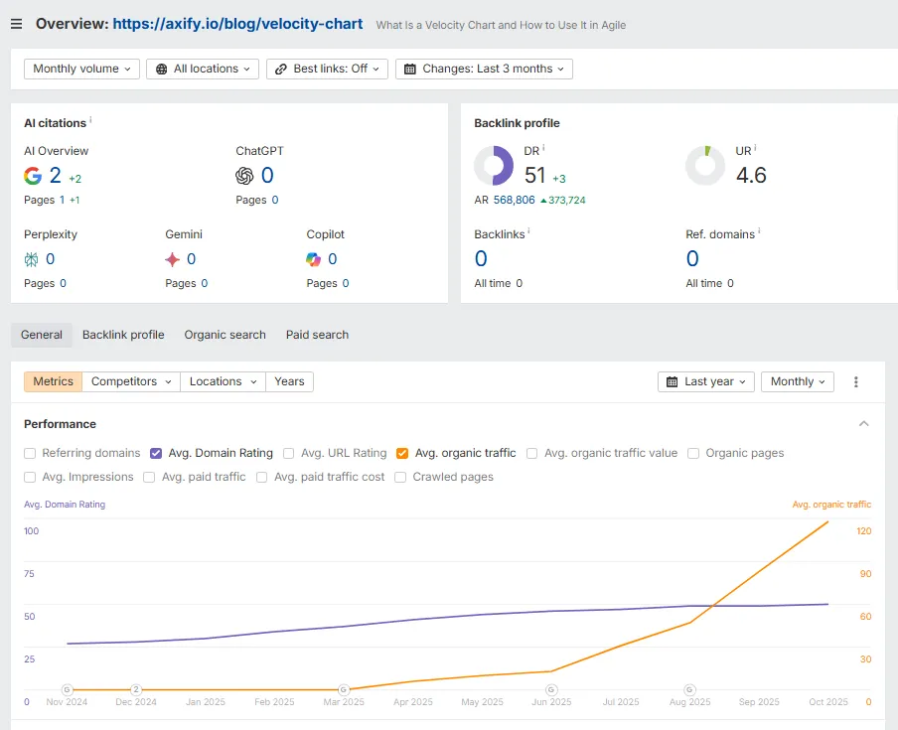Image resolution: width=898 pixels, height=730 pixels.
Task: Click the Copilot logo icon
Action: click(x=314, y=259)
